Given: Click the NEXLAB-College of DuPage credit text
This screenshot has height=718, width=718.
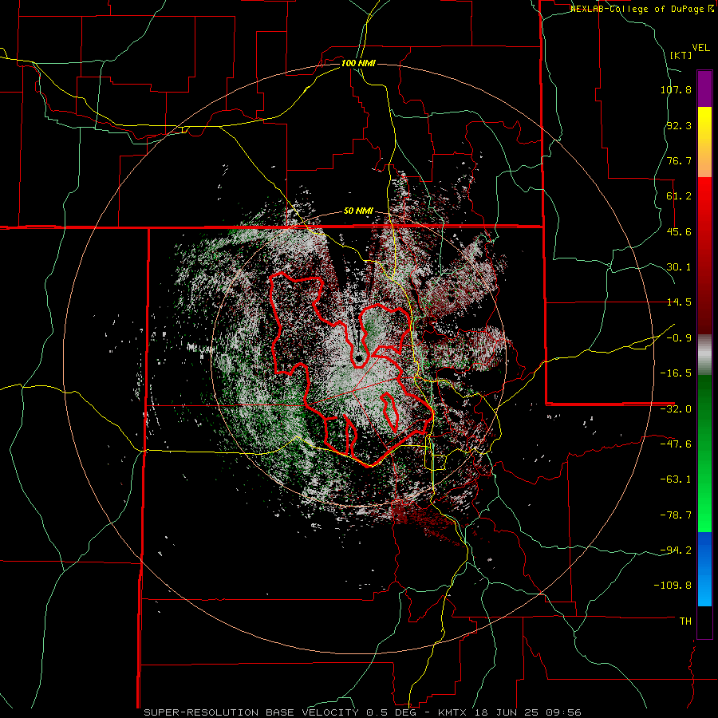Looking at the screenshot, I should 641,9.
